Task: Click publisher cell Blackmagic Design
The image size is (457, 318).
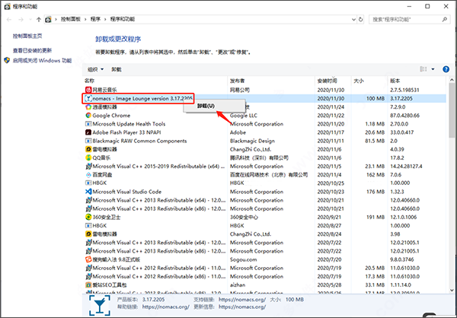Action: coord(252,141)
